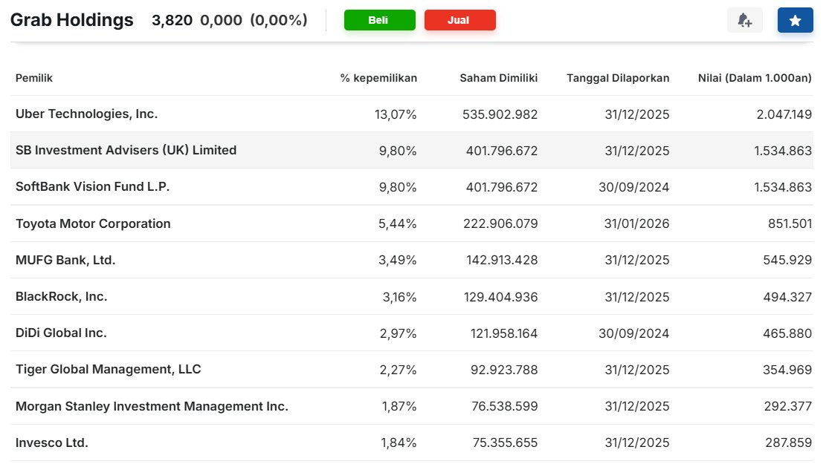The width and height of the screenshot is (829, 467).
Task: Click the 5,44% ownership value
Action: pyautogui.click(x=398, y=223)
